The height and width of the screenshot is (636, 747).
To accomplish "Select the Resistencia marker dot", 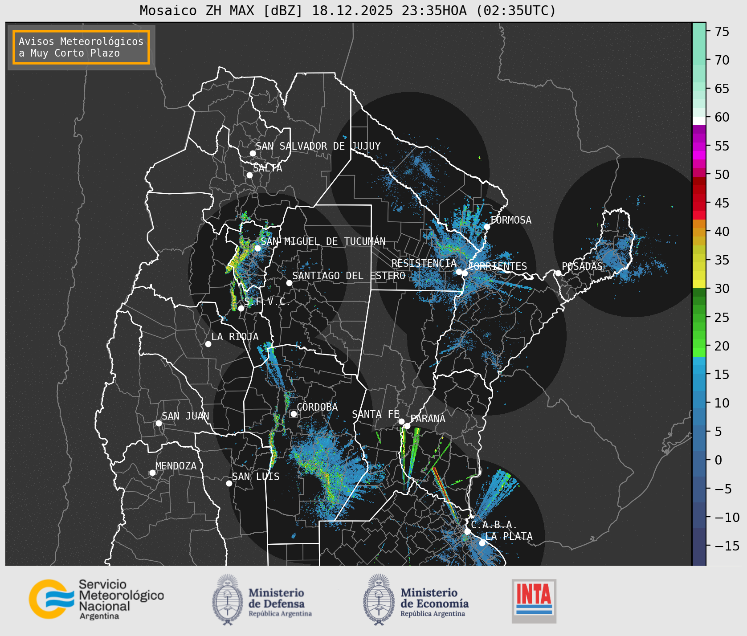I will (x=459, y=272).
